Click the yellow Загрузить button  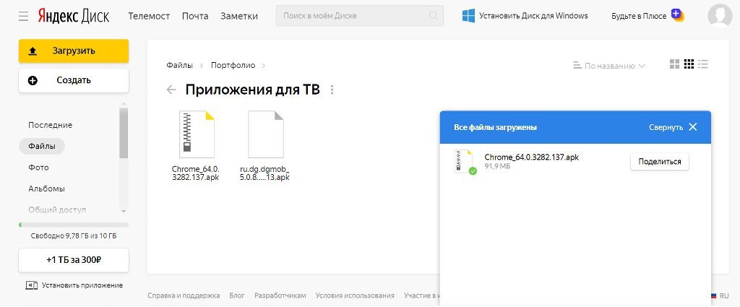(74, 51)
